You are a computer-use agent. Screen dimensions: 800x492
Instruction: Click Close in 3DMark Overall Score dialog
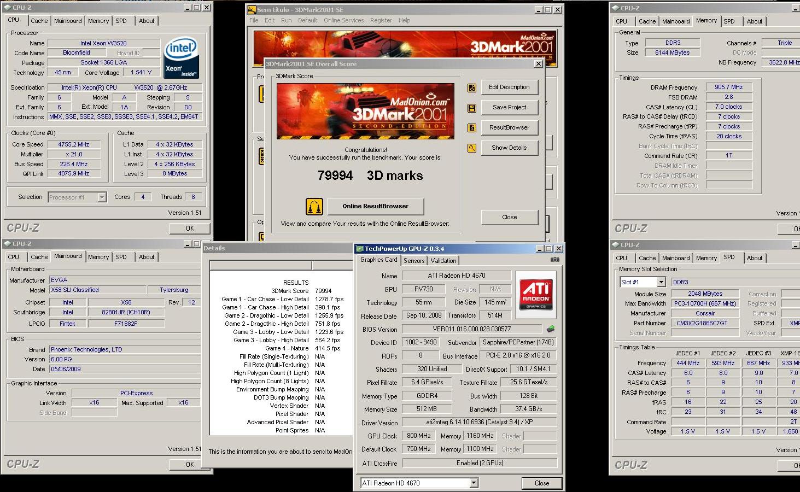(509, 217)
